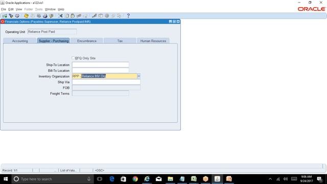The height and width of the screenshot is (184, 327).
Task: Open Microsoft Store from the taskbar
Action: [x=124, y=179]
